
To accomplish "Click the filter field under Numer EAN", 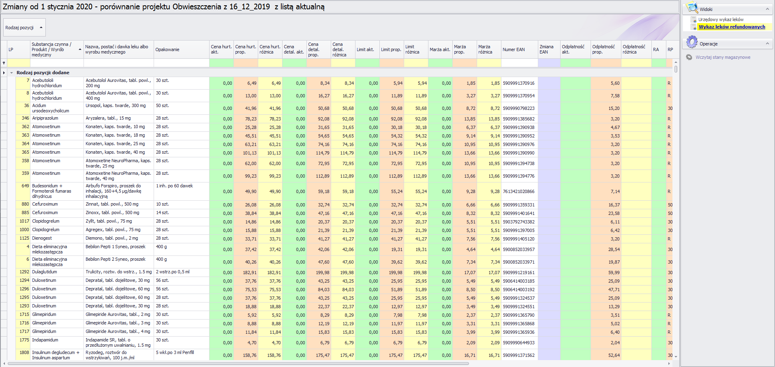I will (519, 63).
